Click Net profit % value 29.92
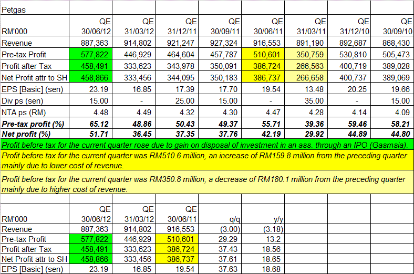Image resolution: width=414 pixels, height=274 pixels. 306,134
